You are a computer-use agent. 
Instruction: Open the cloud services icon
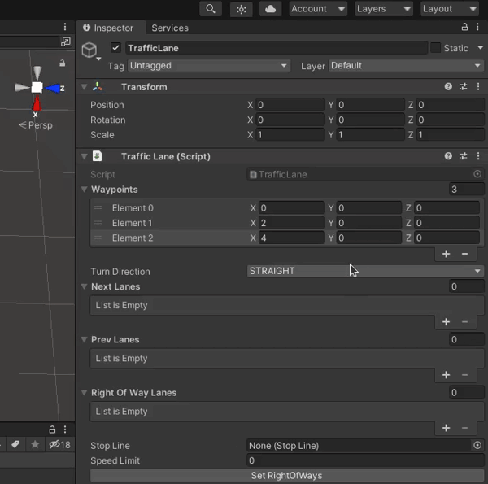point(269,9)
